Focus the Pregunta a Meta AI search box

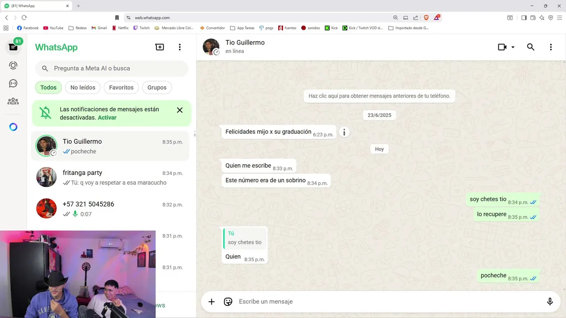(111, 68)
